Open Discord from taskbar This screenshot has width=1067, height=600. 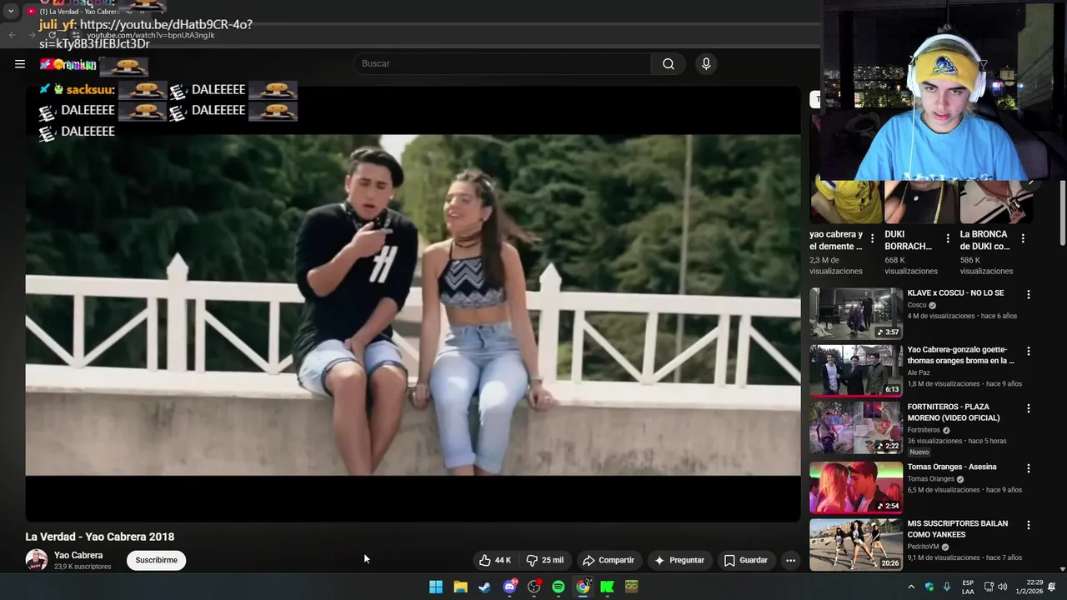pos(509,587)
